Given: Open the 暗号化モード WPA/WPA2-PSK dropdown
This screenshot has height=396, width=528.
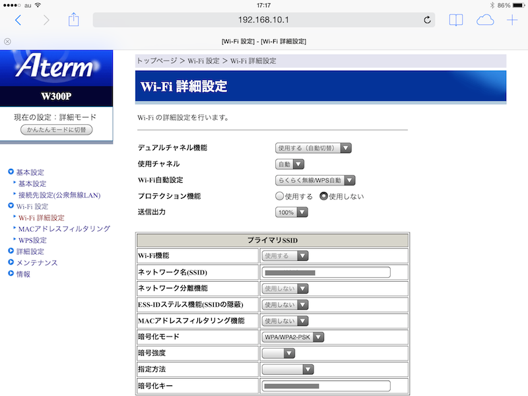Looking at the screenshot, I should [294, 337].
